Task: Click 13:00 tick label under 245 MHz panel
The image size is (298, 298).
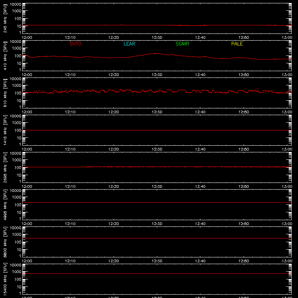Action: tap(287, 38)
